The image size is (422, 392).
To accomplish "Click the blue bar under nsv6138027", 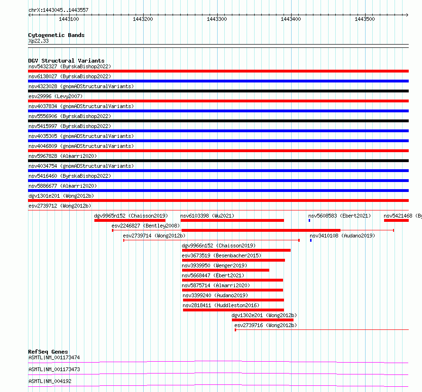I will coord(218,81).
